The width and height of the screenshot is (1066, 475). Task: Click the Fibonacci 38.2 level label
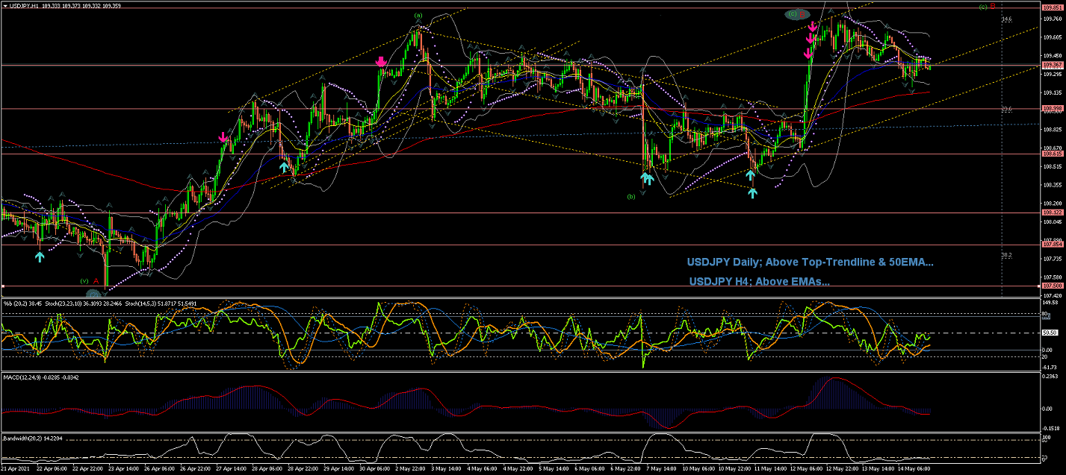(1007, 255)
